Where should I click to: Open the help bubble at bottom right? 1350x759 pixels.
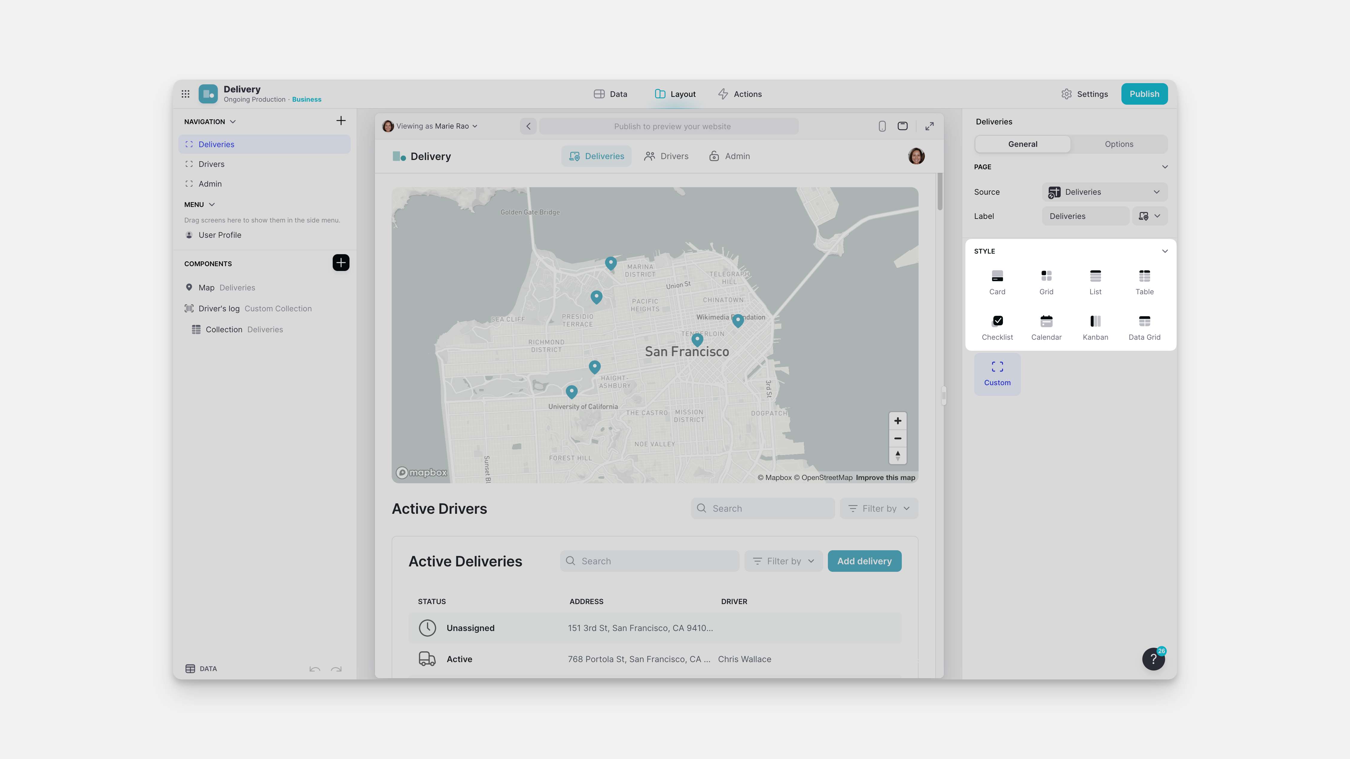click(1153, 659)
